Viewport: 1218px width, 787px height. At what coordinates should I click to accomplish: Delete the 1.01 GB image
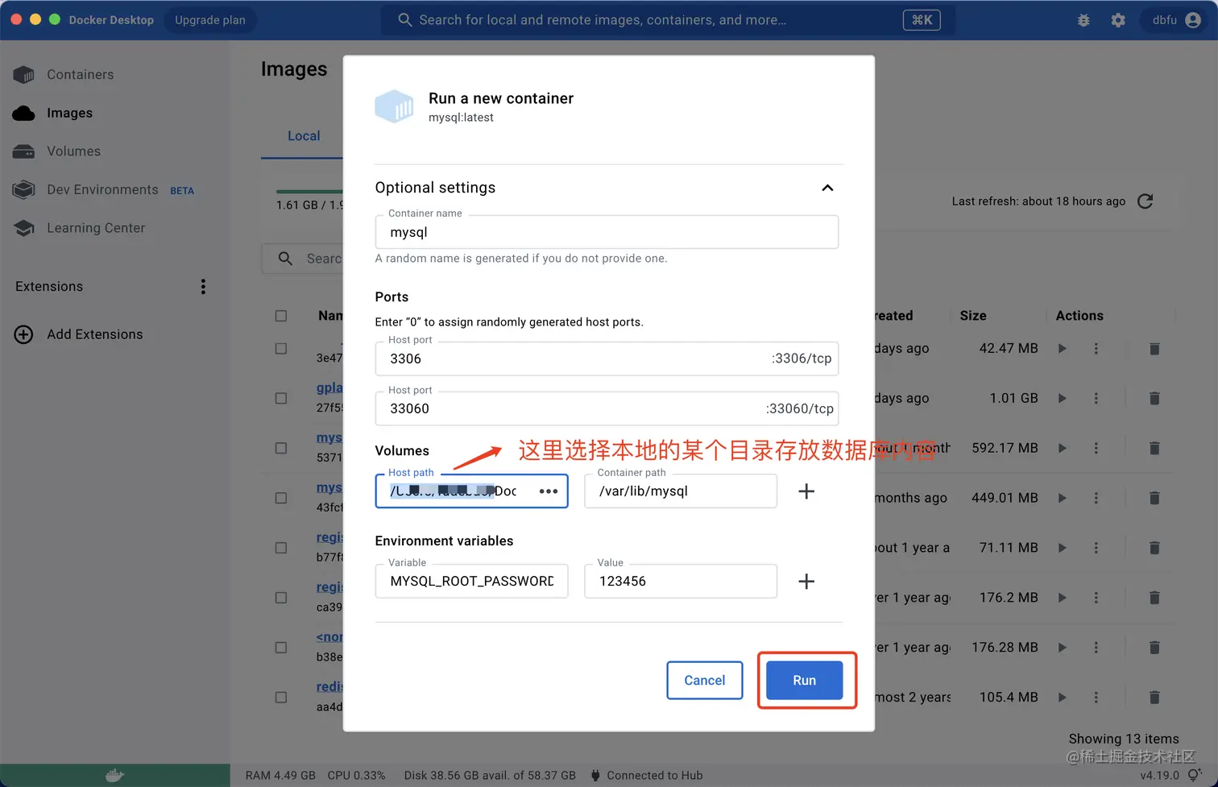click(1154, 399)
